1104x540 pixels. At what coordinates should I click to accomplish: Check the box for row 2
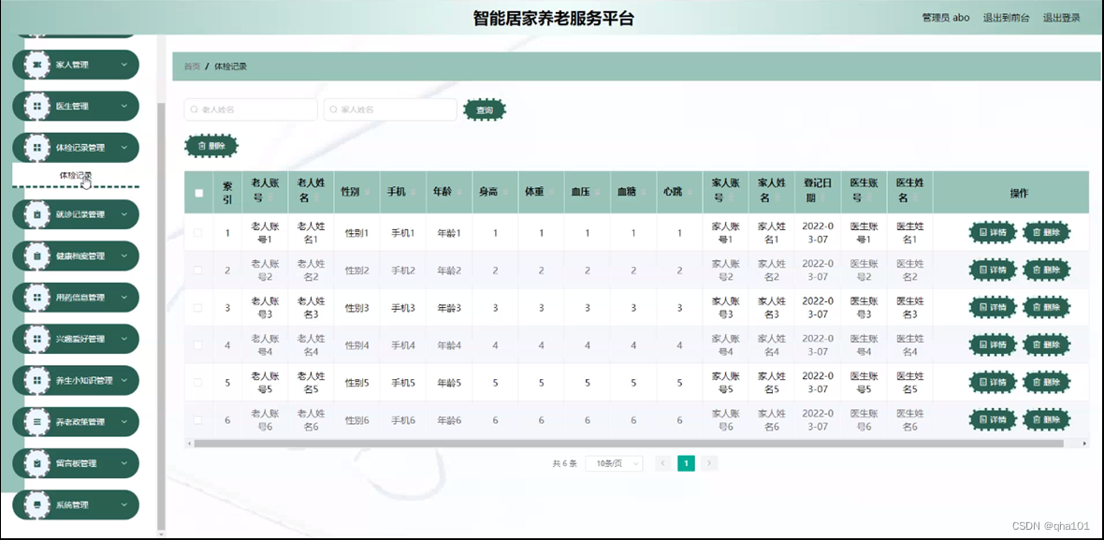197,270
